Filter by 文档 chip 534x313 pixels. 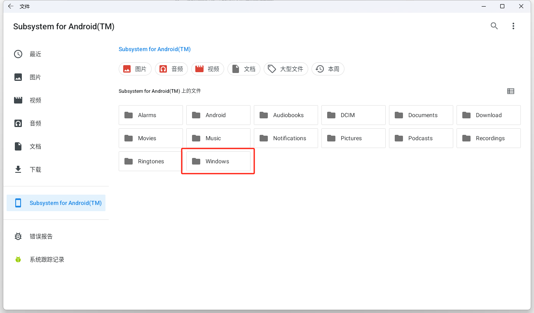tap(244, 69)
